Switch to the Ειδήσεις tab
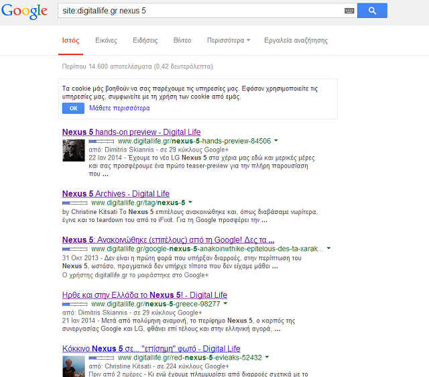 [x=145, y=40]
